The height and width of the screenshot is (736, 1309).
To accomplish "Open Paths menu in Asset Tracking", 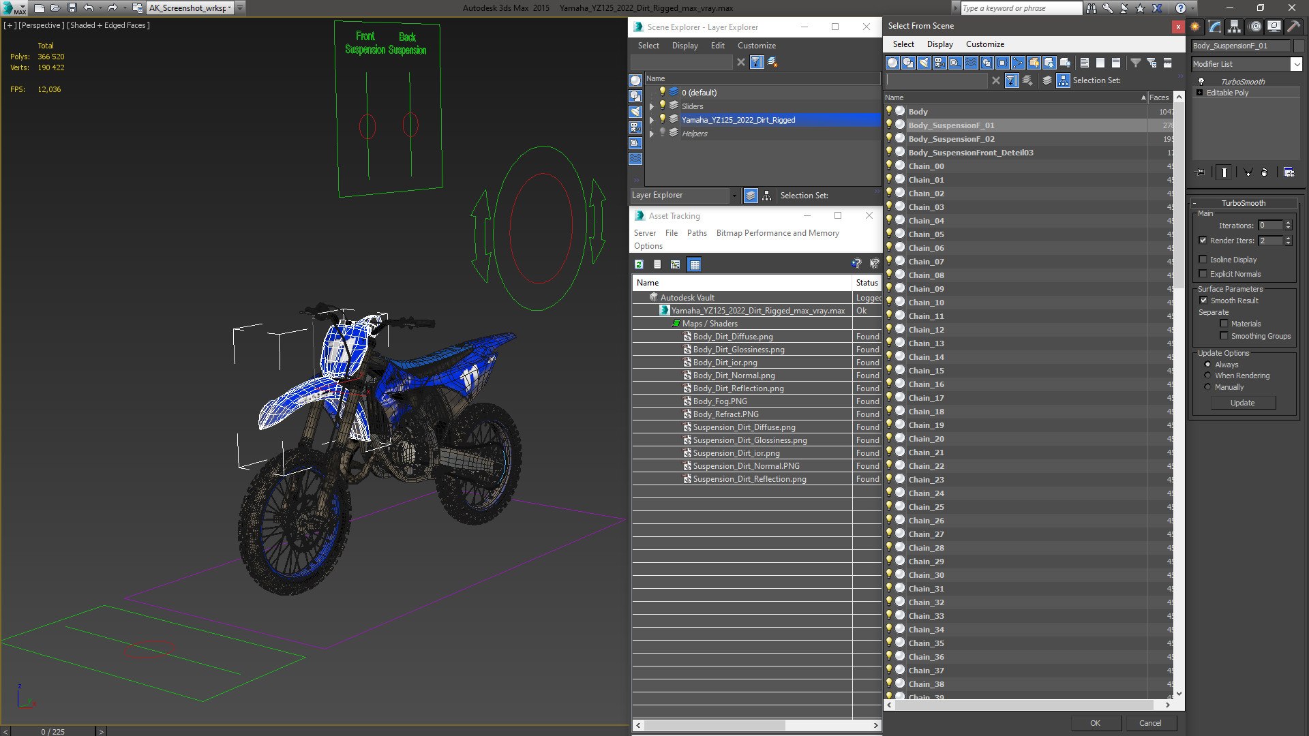I will pyautogui.click(x=697, y=233).
